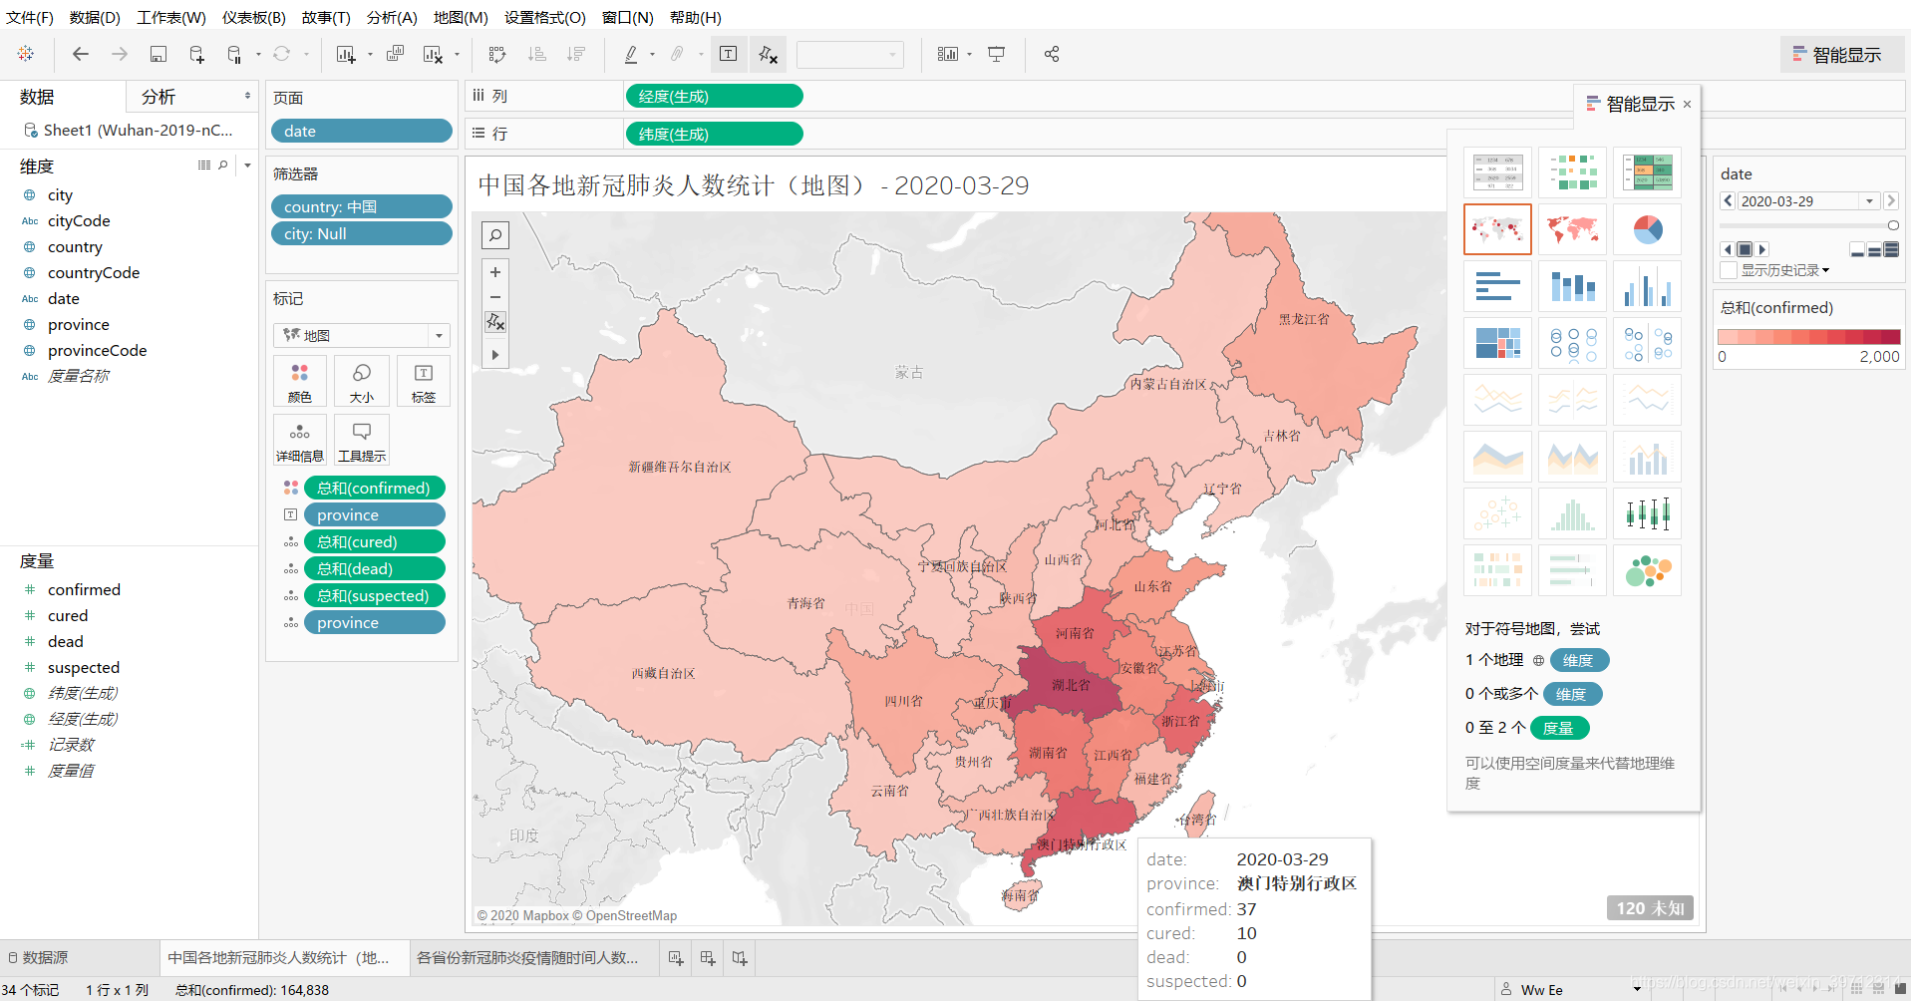
Task: Click the country: 中国 filter pill
Action: [x=362, y=206]
